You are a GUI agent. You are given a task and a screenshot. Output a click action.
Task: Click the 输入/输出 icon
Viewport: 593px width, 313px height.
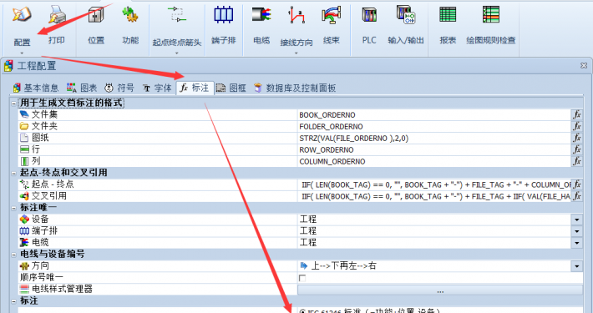pyautogui.click(x=406, y=15)
